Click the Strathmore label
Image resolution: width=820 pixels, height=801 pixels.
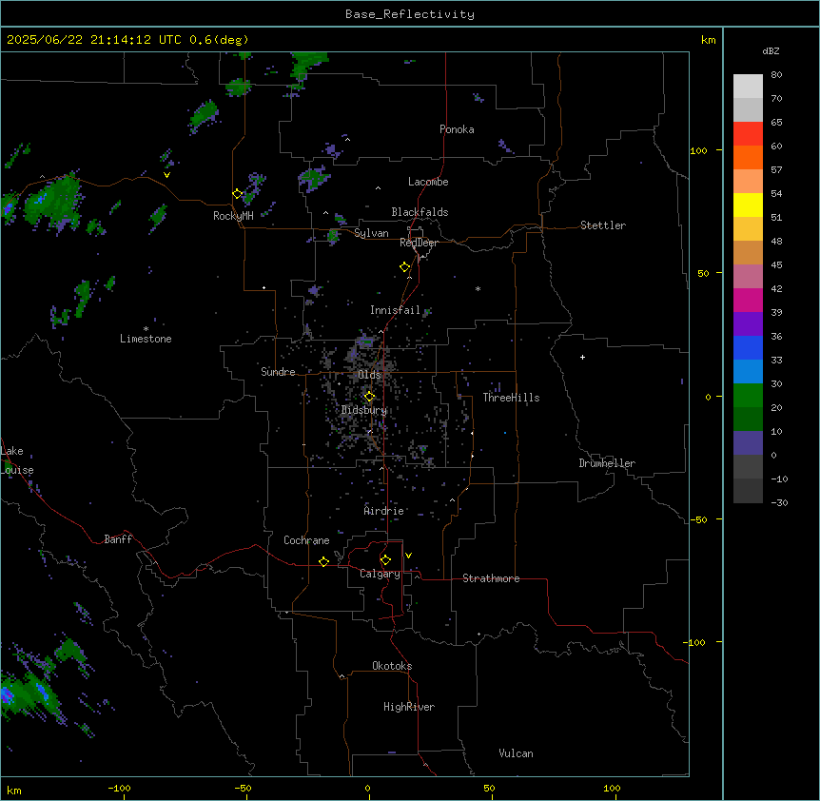coord(491,578)
